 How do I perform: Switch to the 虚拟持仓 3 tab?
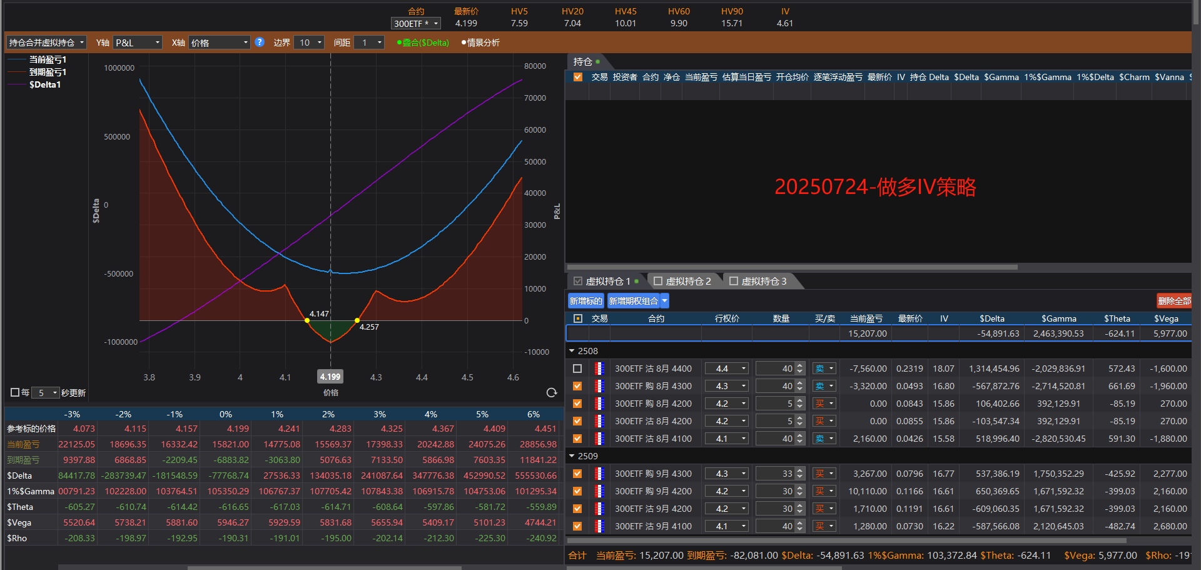[x=758, y=282]
